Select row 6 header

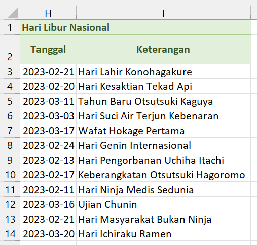10,115
